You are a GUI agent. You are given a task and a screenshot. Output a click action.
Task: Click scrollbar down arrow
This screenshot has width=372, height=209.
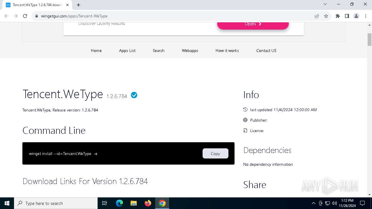(x=369, y=195)
